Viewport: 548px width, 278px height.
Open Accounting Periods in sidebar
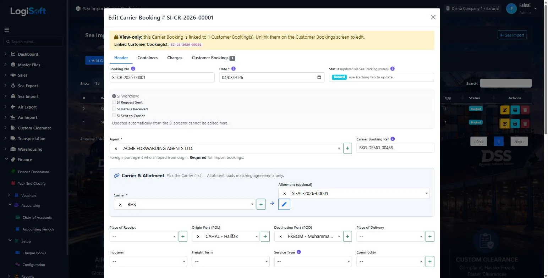[38, 229]
